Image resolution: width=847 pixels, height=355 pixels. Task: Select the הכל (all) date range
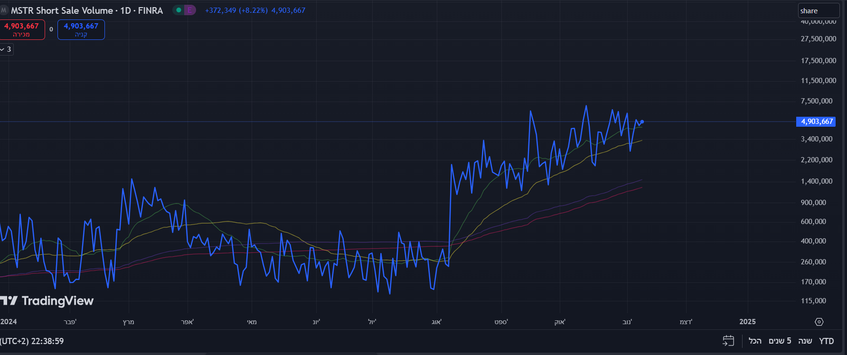pos(755,341)
